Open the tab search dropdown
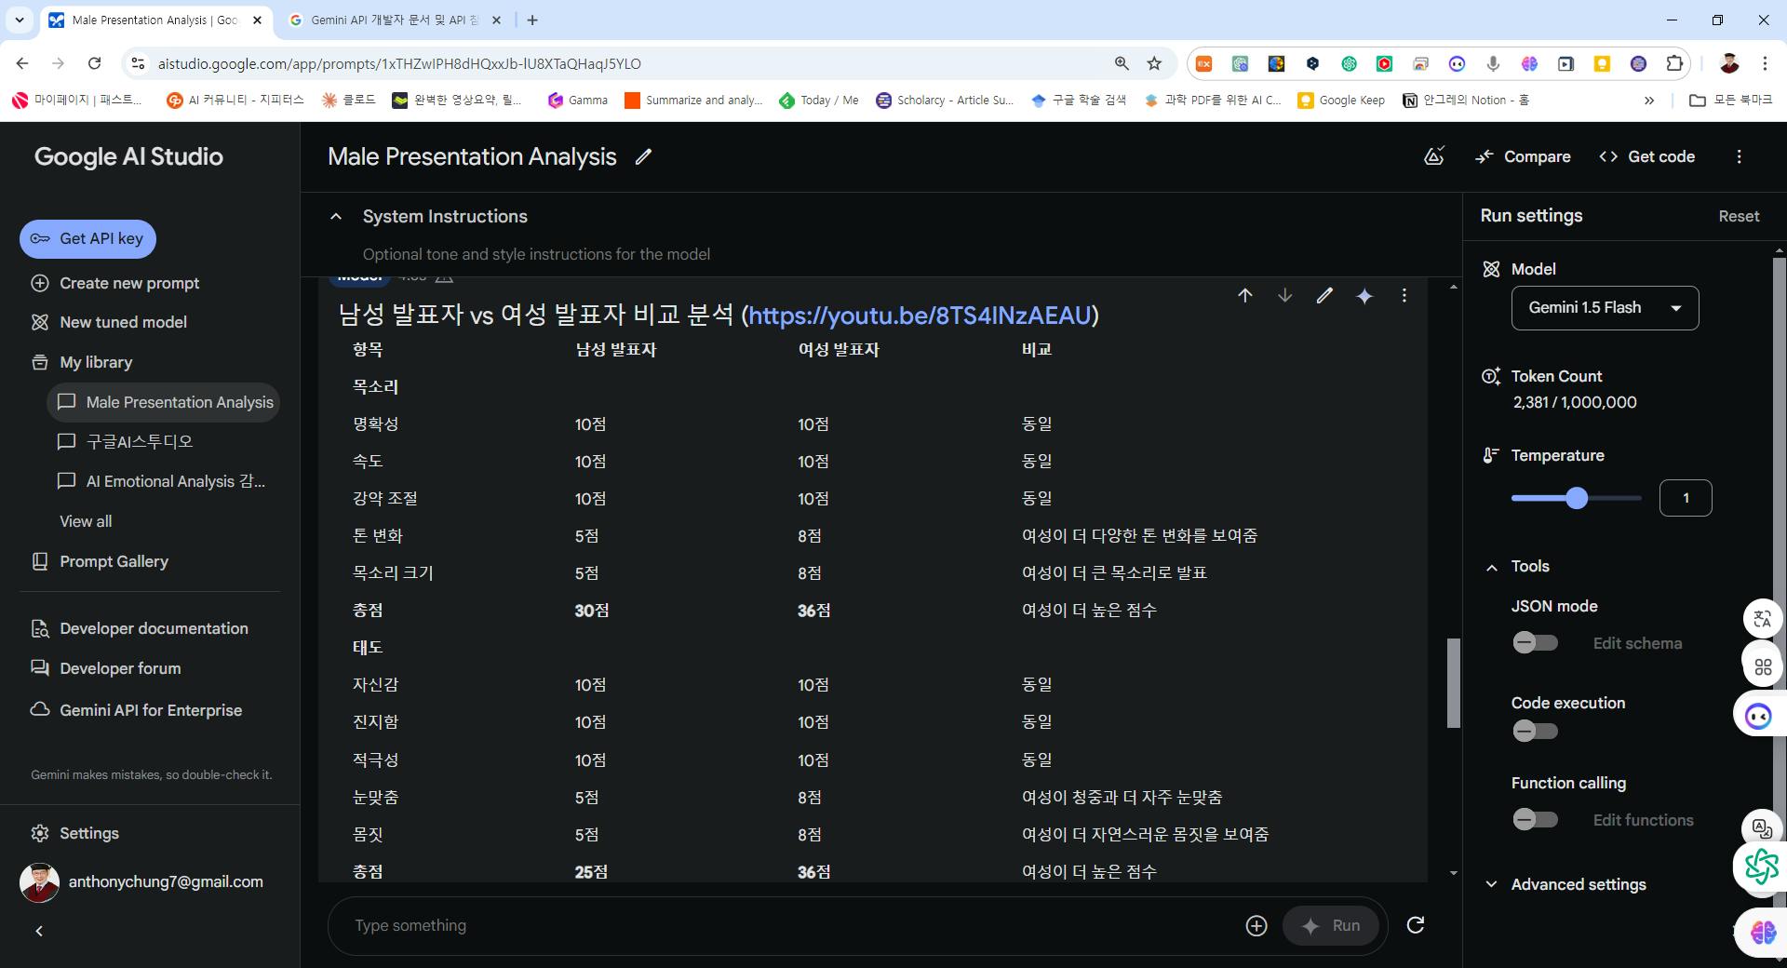The image size is (1787, 968). (20, 20)
